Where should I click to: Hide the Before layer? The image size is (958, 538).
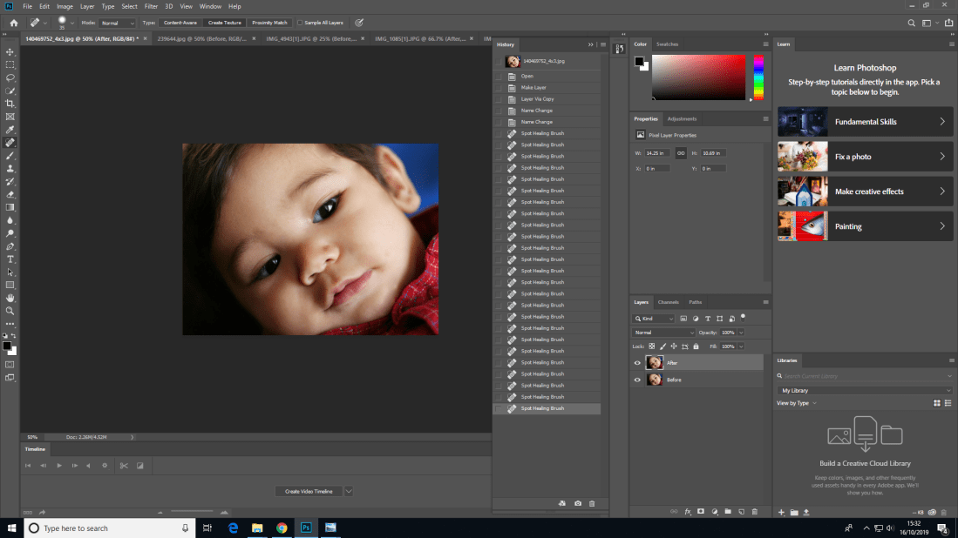(x=637, y=380)
